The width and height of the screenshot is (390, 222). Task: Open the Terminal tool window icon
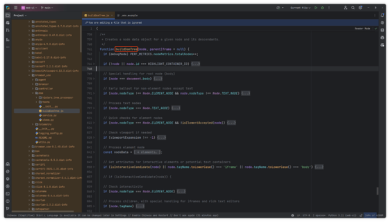pos(8,194)
